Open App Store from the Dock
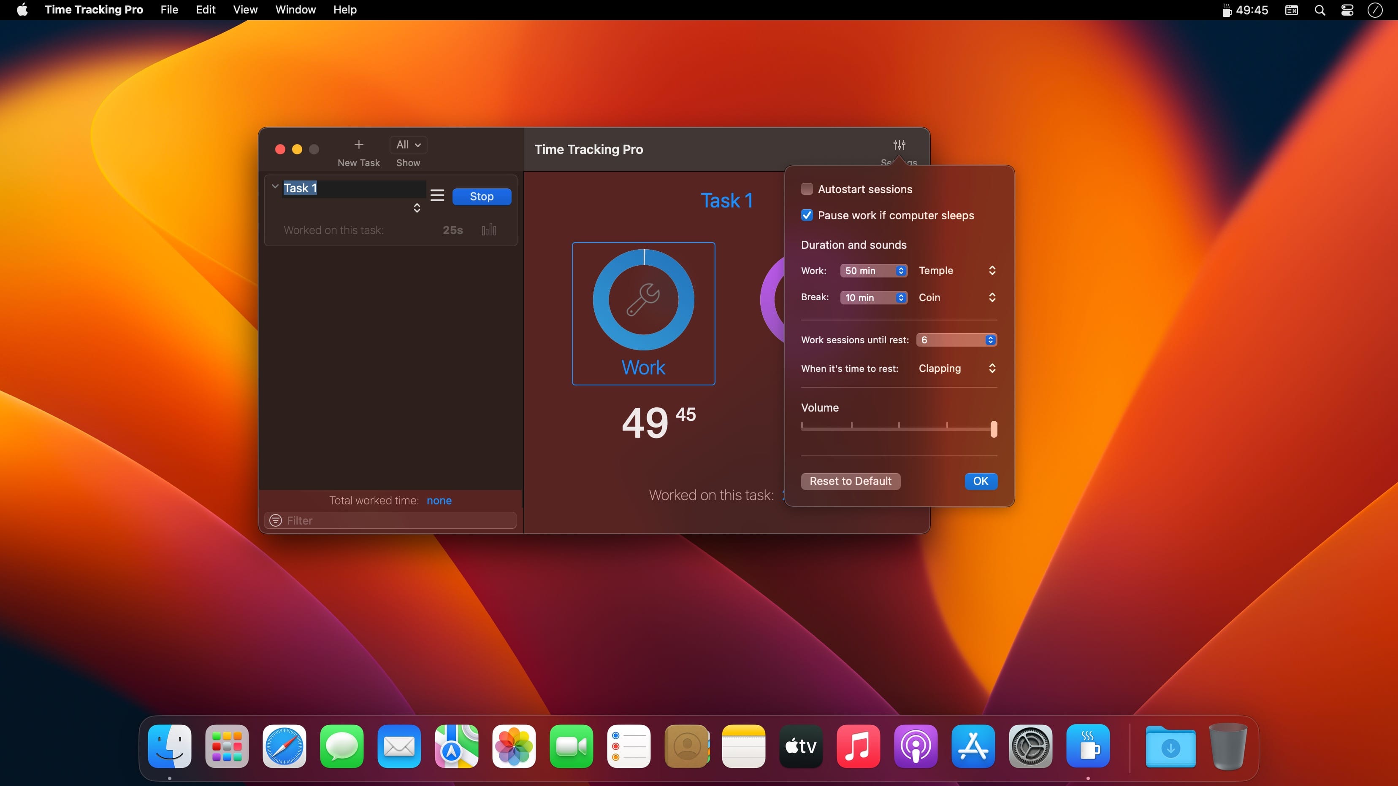This screenshot has width=1398, height=786. 973,746
